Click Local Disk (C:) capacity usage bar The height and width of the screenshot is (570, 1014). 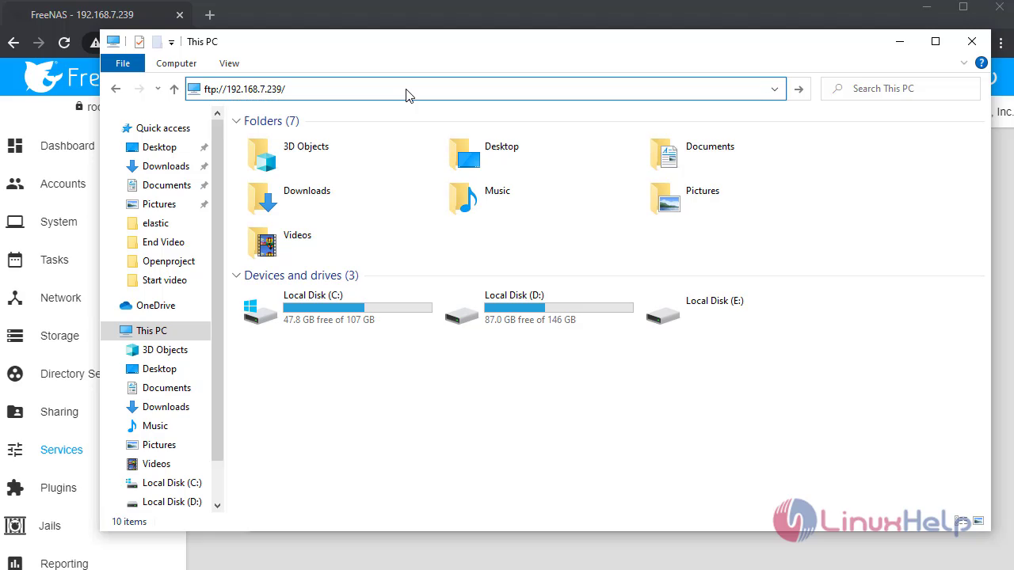pyautogui.click(x=357, y=307)
